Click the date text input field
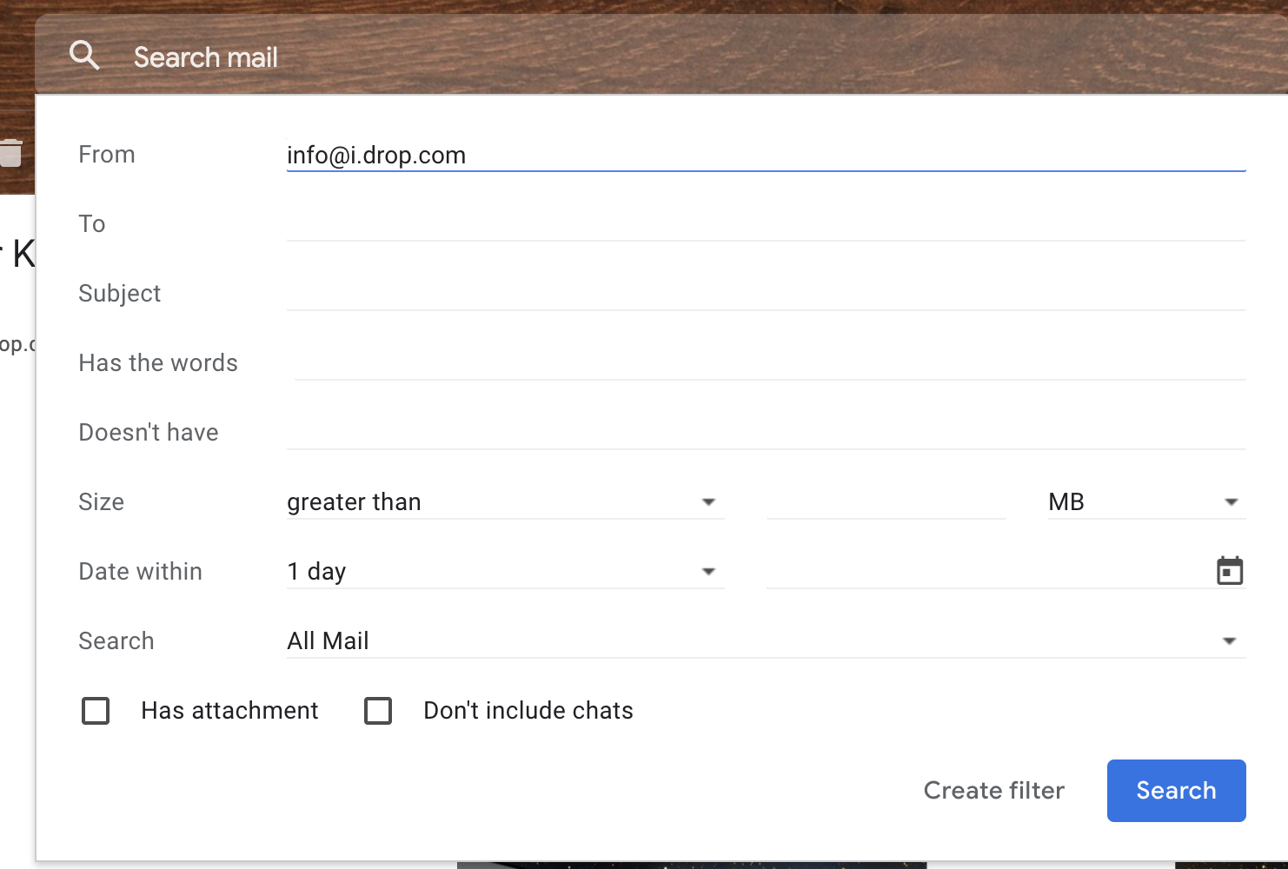The image size is (1288, 869). coord(986,572)
